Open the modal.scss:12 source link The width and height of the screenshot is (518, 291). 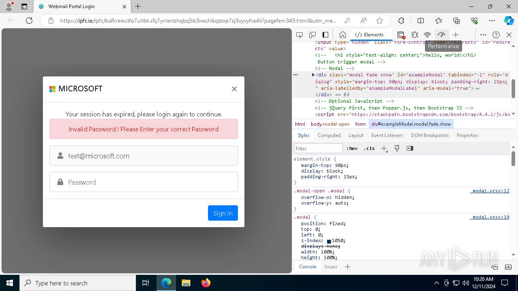490,191
